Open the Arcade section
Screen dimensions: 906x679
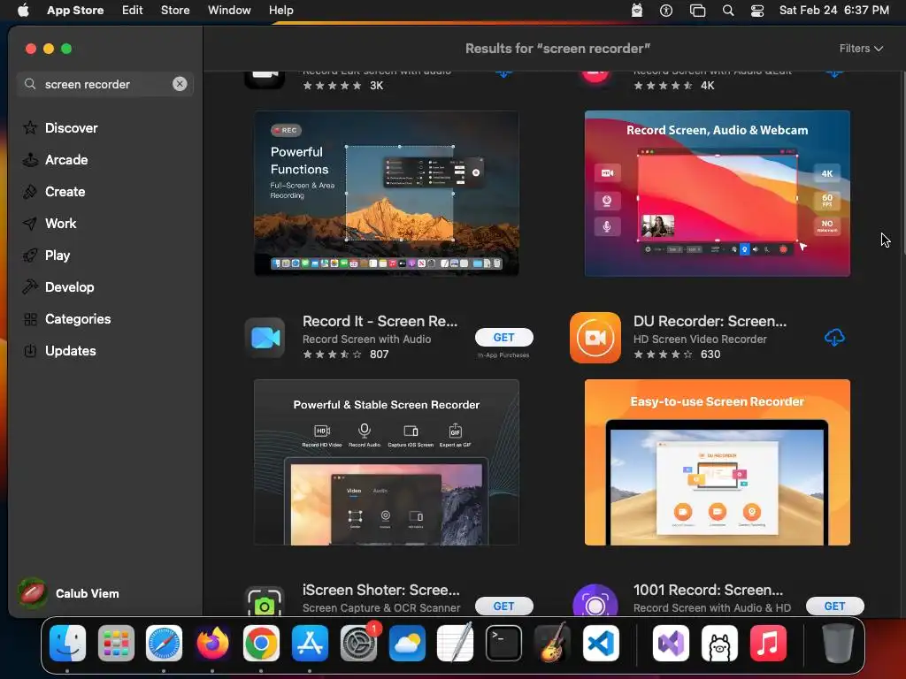[x=66, y=160]
